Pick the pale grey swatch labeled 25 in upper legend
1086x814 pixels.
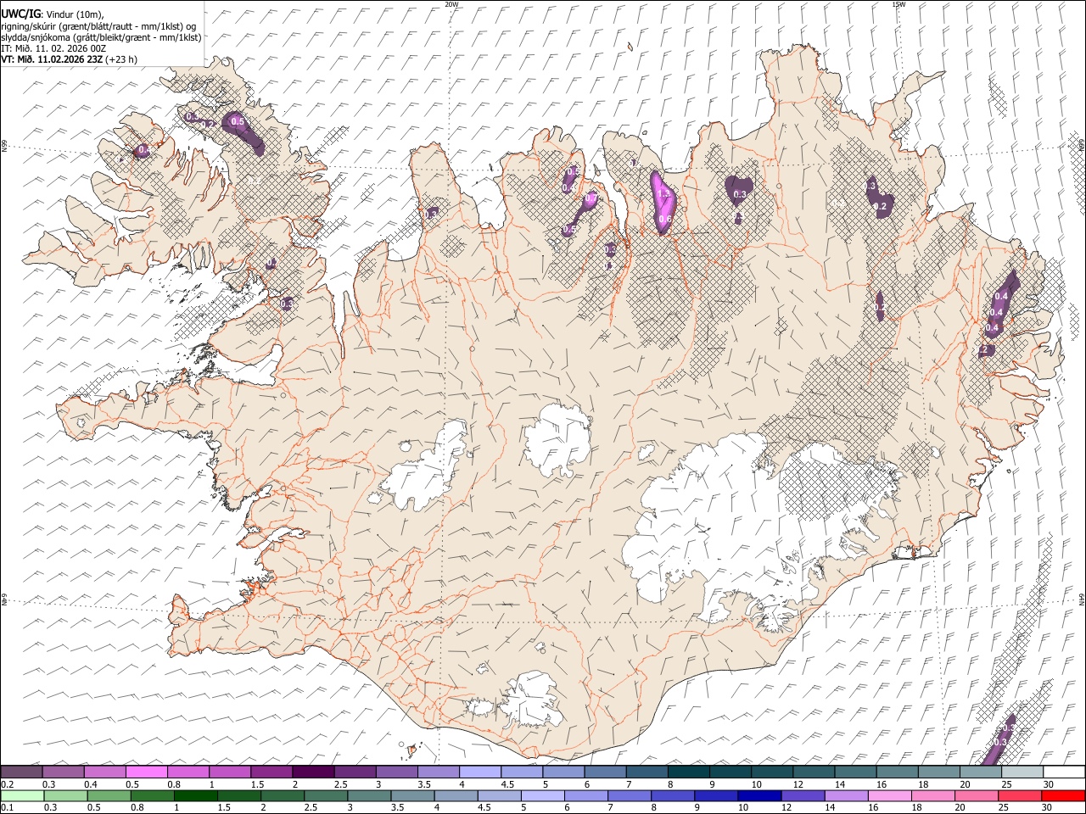[x=1022, y=772]
